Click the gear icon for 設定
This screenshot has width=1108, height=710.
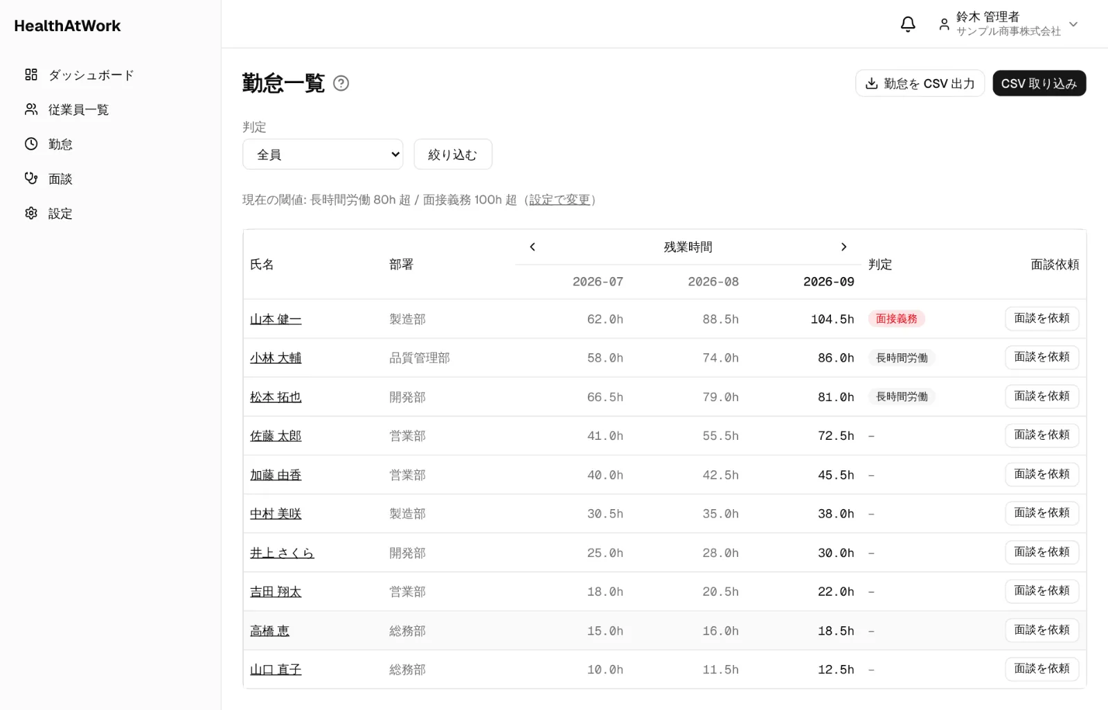click(31, 213)
